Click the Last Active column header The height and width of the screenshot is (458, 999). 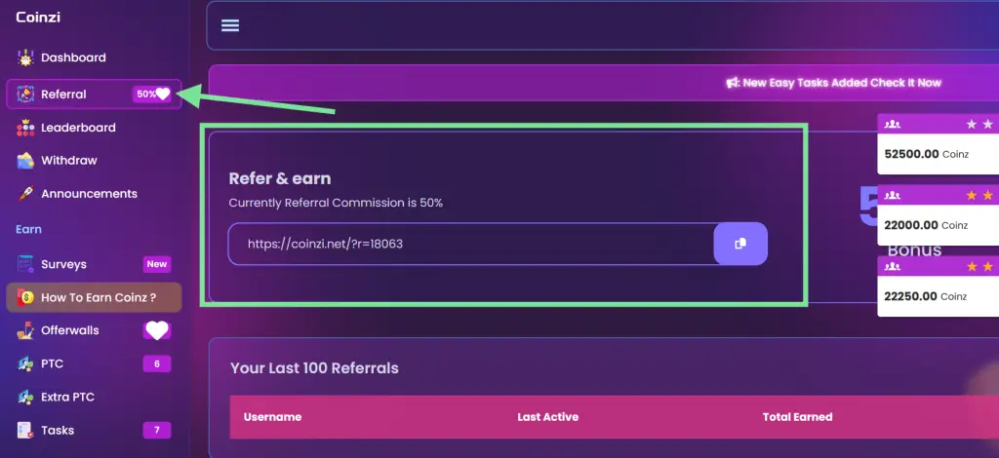pyautogui.click(x=547, y=417)
